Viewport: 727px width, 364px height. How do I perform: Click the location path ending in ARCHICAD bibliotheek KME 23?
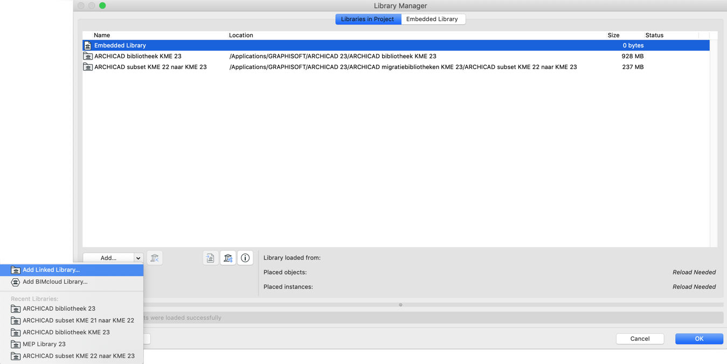coord(333,56)
